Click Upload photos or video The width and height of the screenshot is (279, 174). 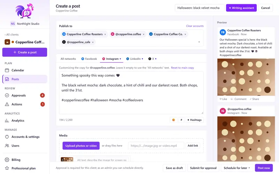tap(81, 146)
